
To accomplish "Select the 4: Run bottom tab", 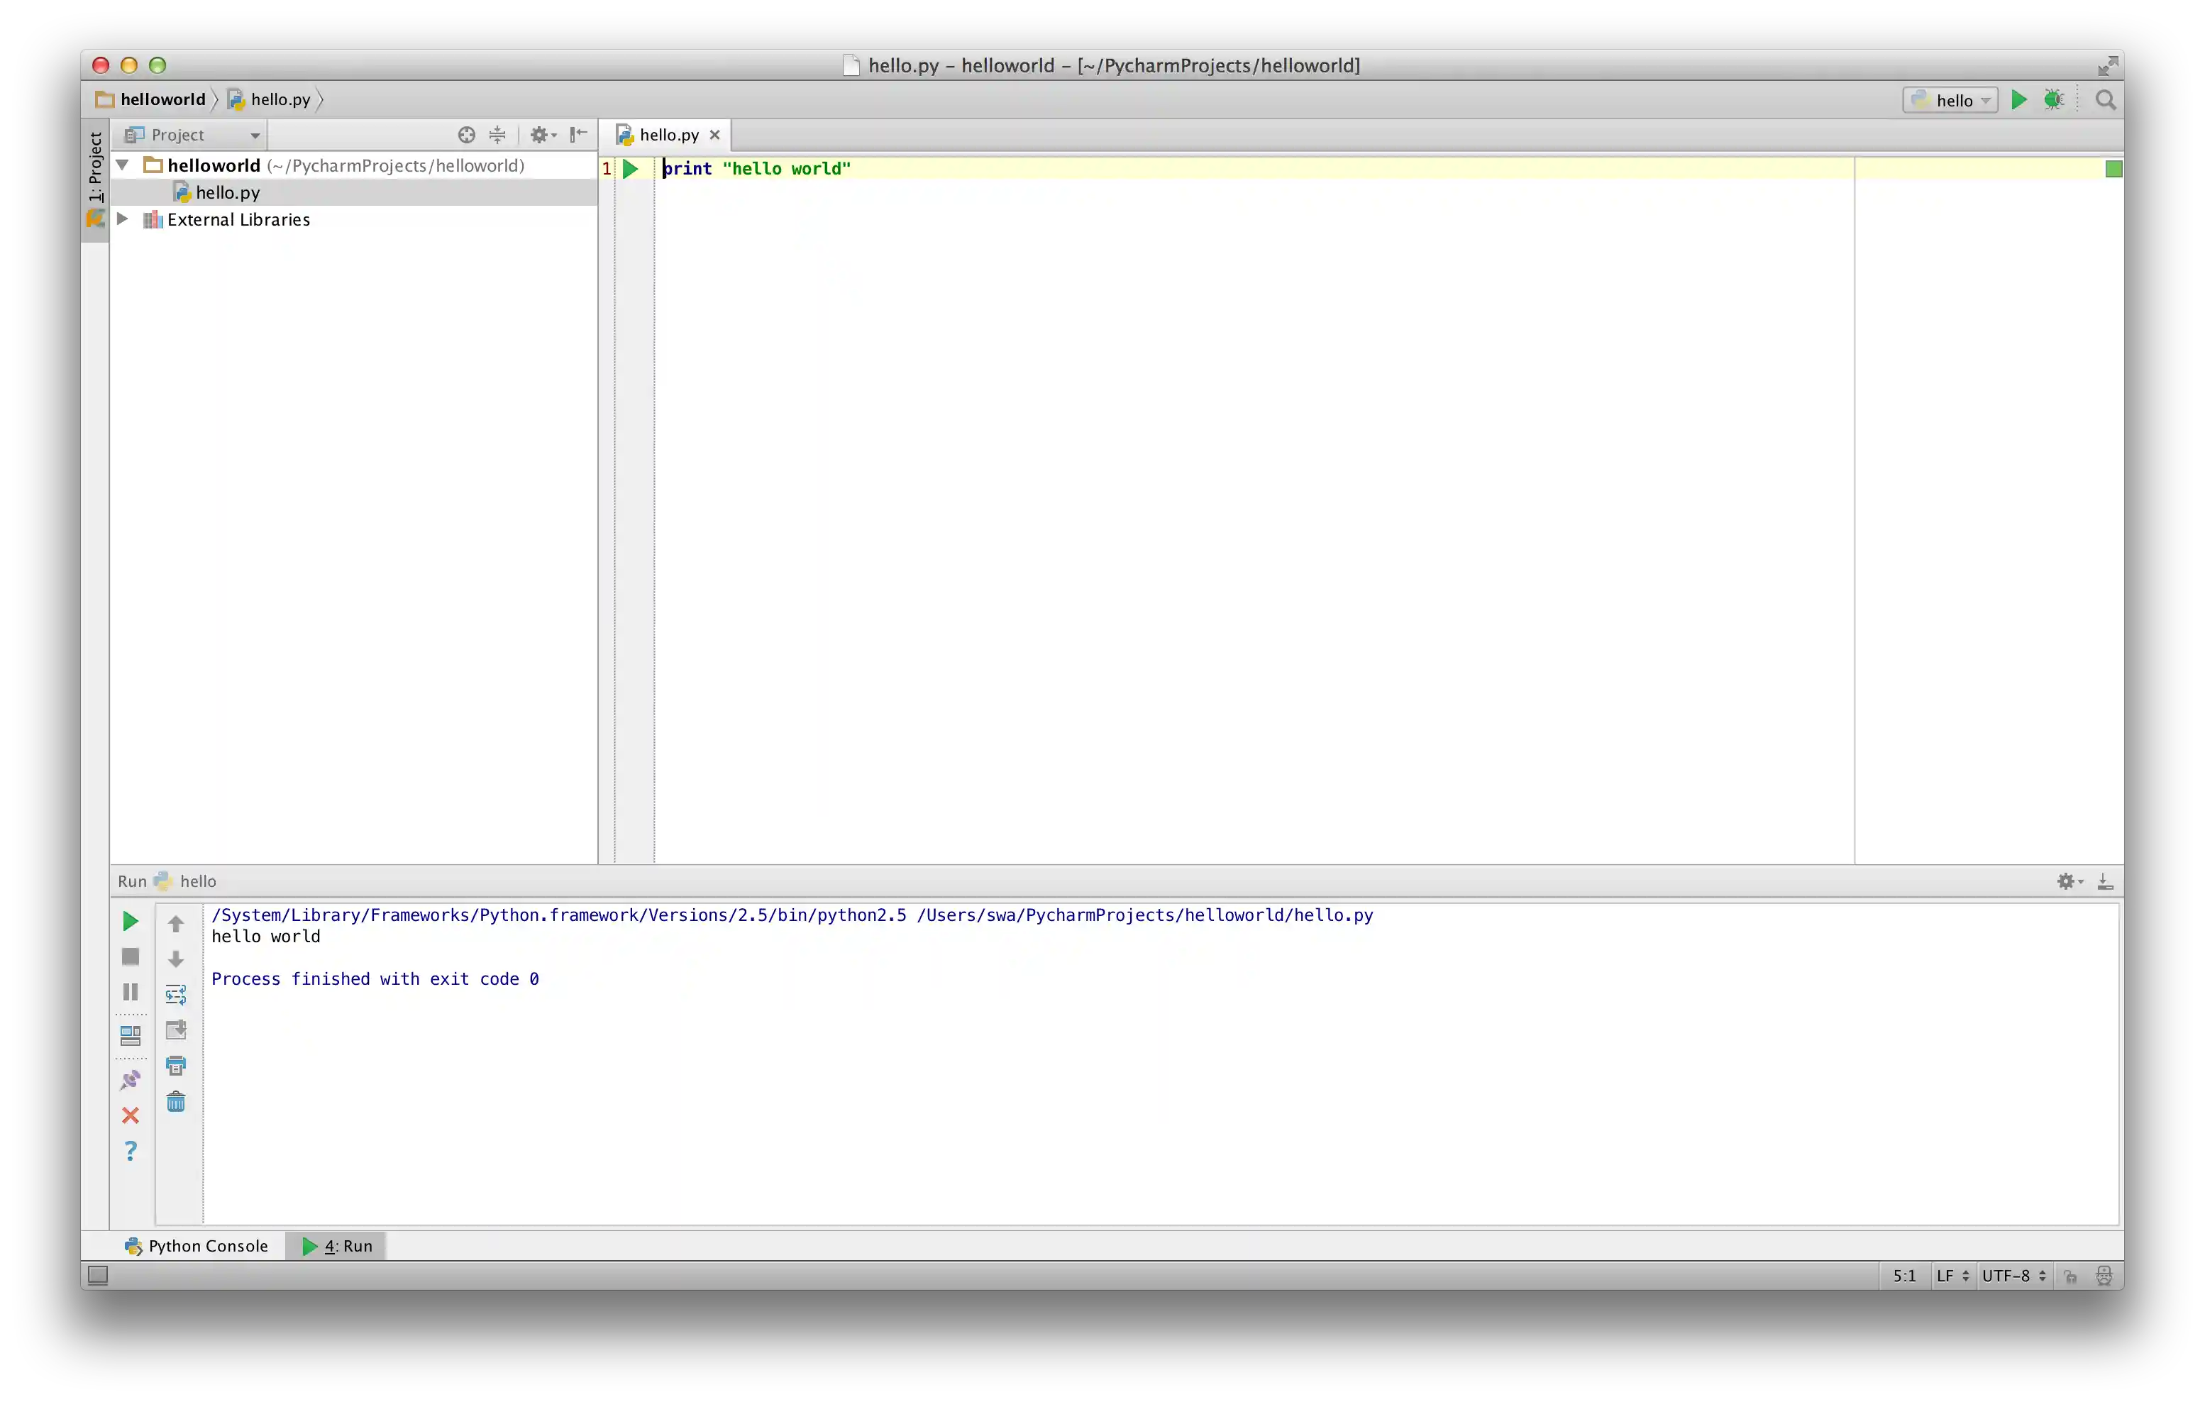I will tap(336, 1245).
